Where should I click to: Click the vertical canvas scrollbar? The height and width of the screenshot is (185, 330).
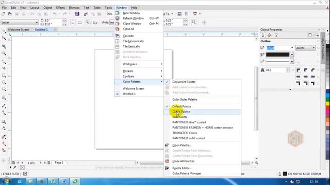(x=256, y=98)
